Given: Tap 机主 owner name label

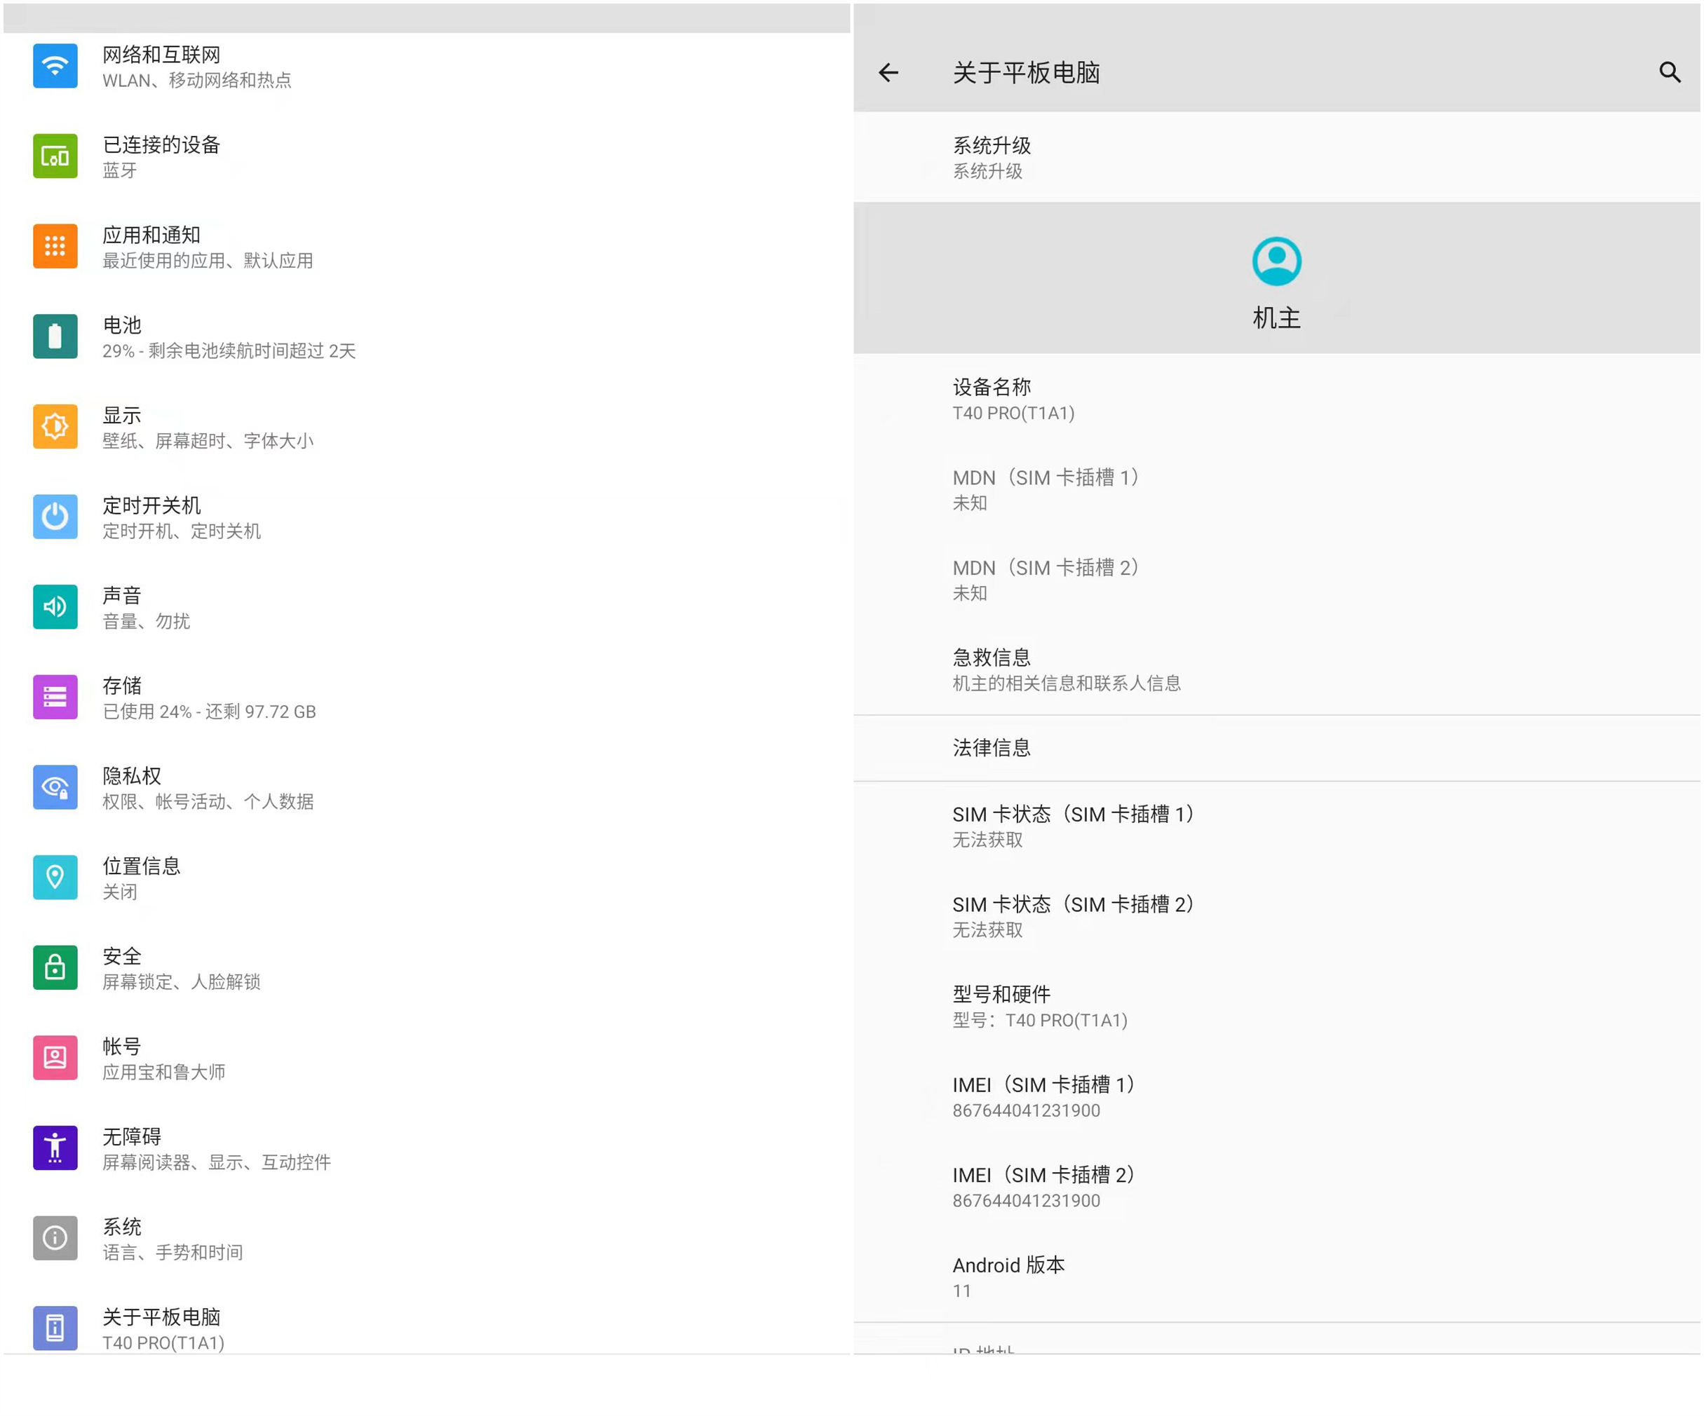Looking at the screenshot, I should coord(1276,318).
